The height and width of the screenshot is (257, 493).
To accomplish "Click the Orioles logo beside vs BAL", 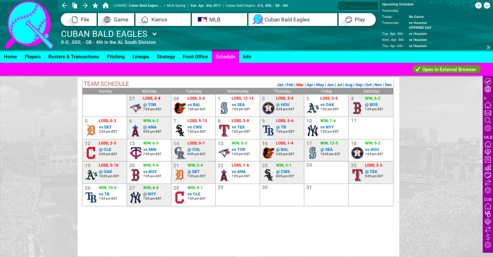I will click(x=179, y=108).
